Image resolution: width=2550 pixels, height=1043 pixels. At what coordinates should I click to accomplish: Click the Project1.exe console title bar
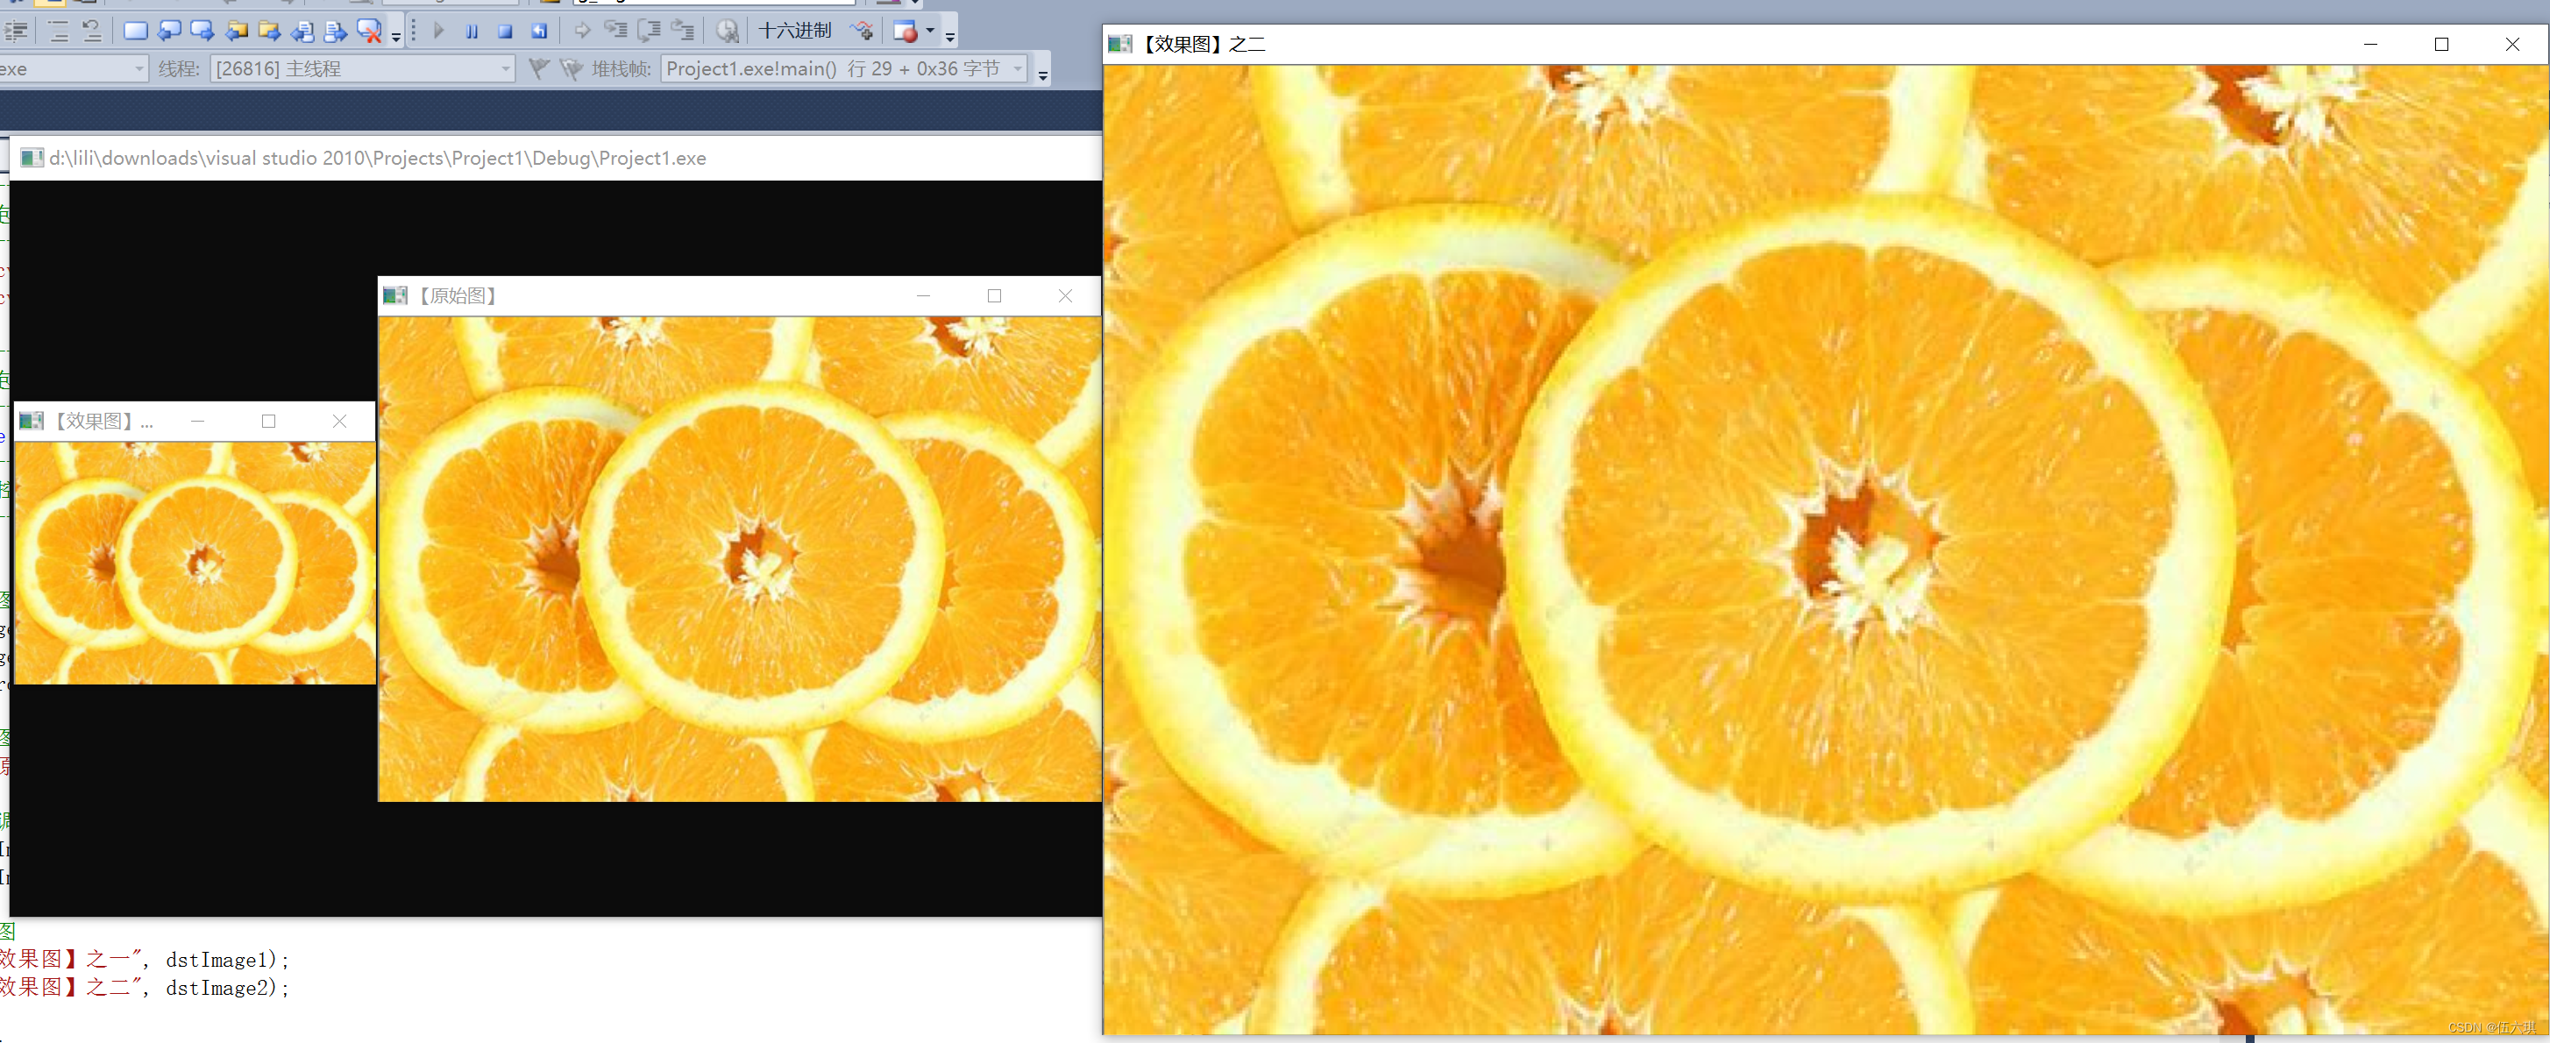click(x=554, y=159)
